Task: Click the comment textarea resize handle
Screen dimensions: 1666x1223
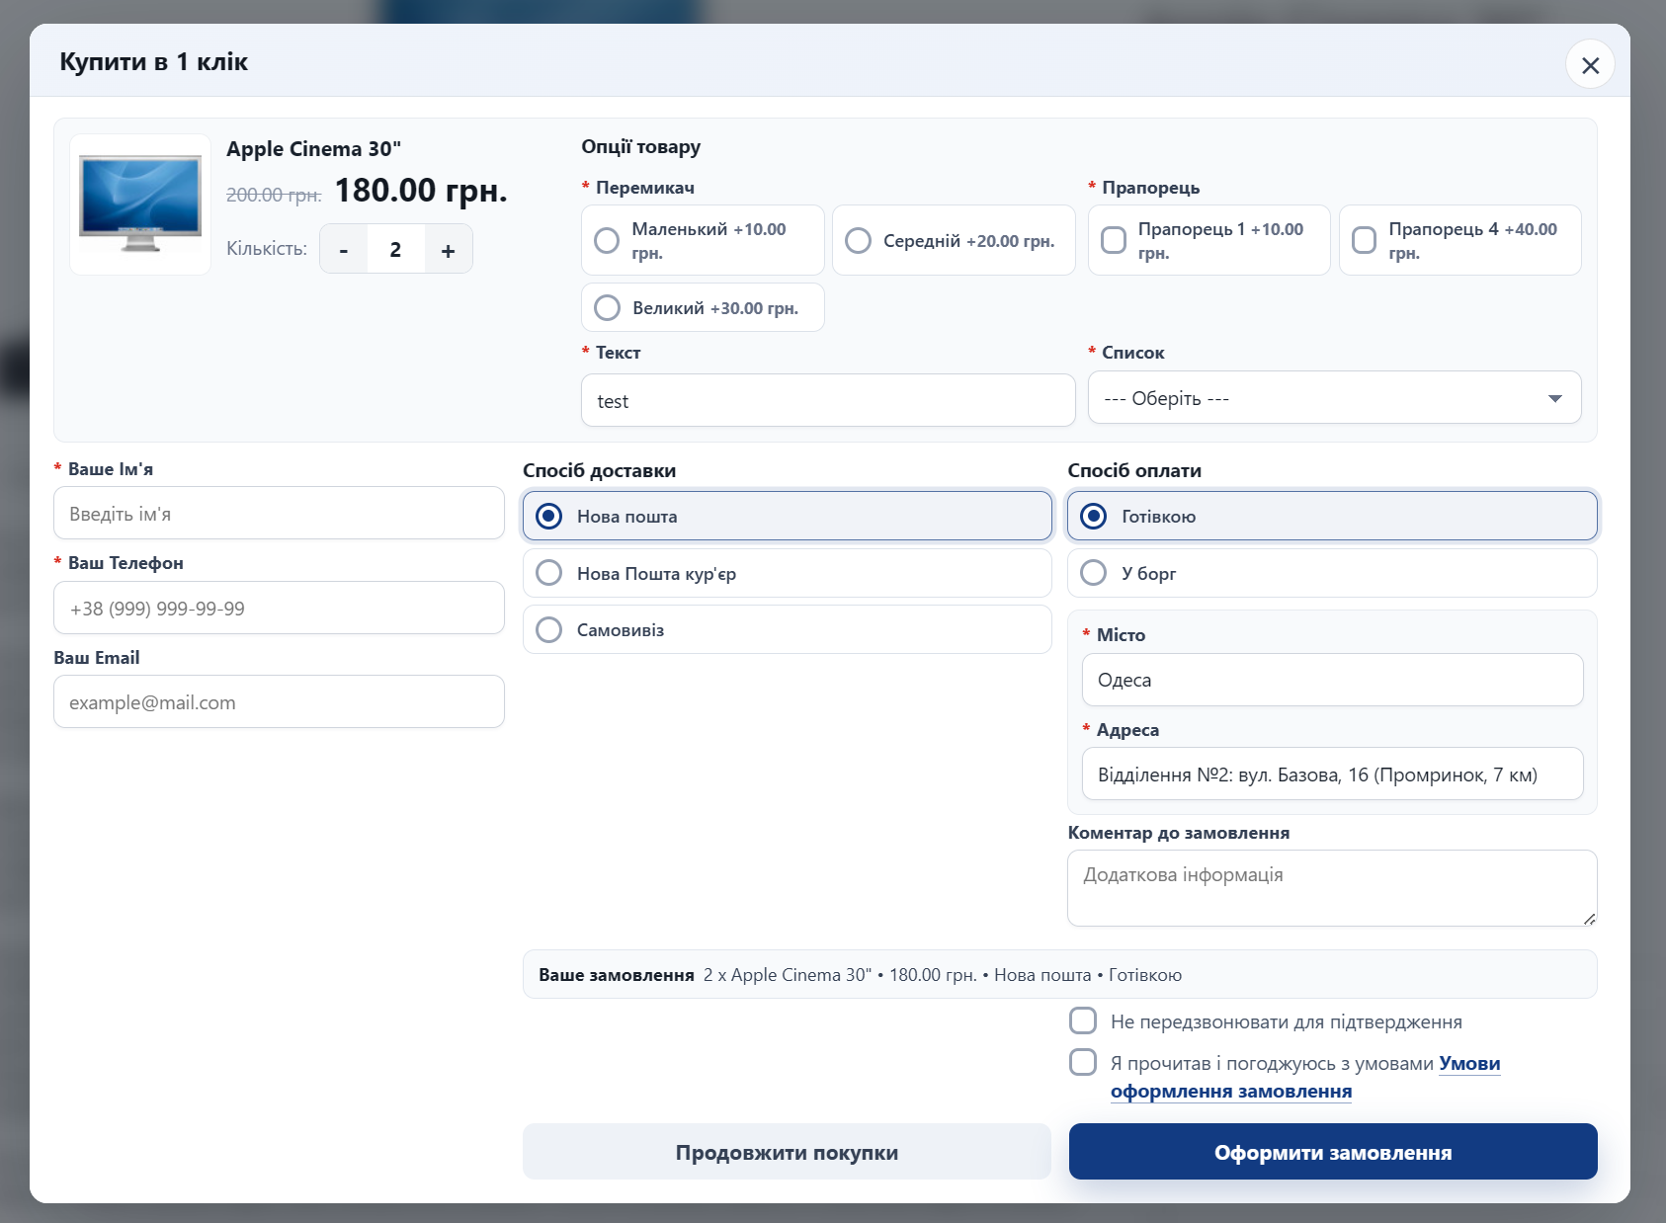Action: 1589,919
